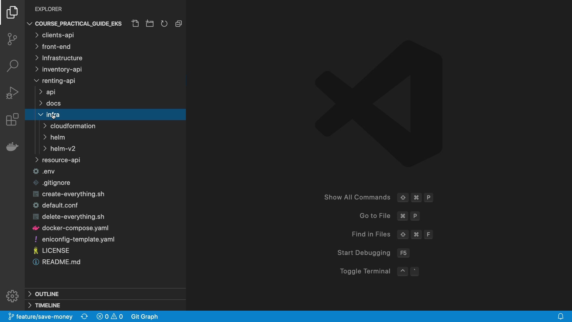Collapse the renting-api folder
The height and width of the screenshot is (322, 572).
point(58,80)
